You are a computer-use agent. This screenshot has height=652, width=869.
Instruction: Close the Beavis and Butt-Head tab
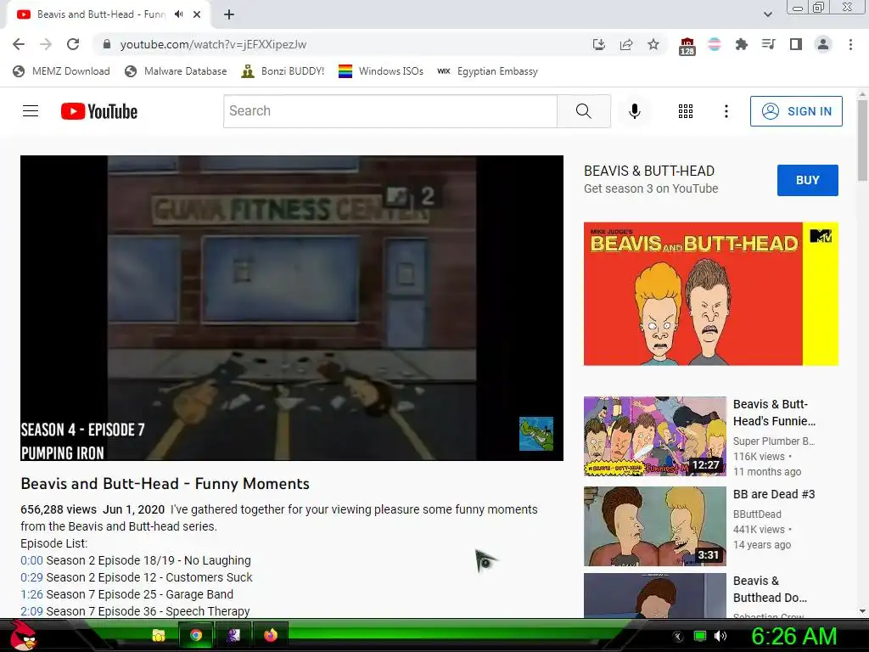click(197, 14)
